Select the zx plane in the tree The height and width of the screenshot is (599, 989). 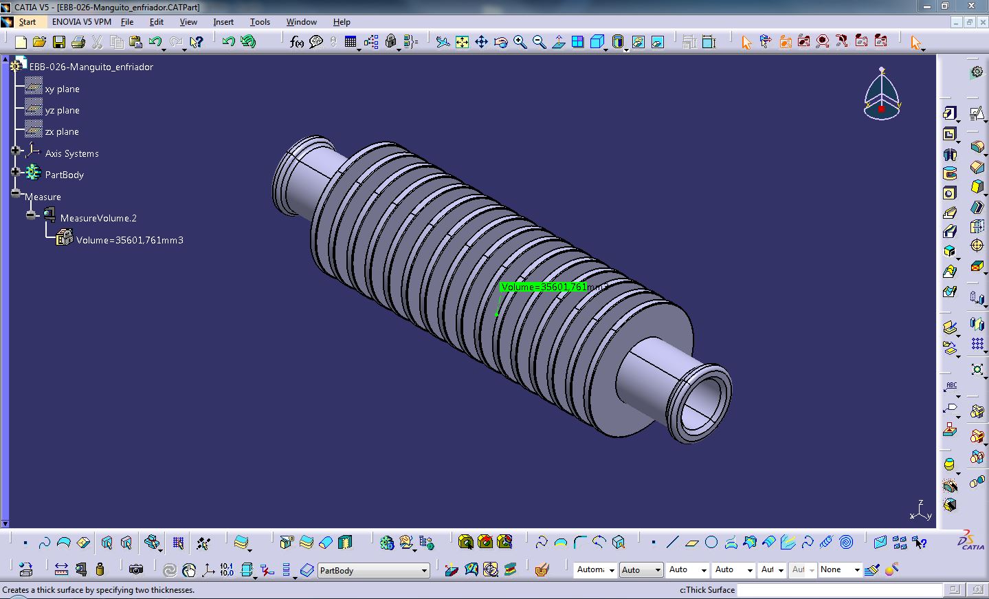pyautogui.click(x=62, y=131)
